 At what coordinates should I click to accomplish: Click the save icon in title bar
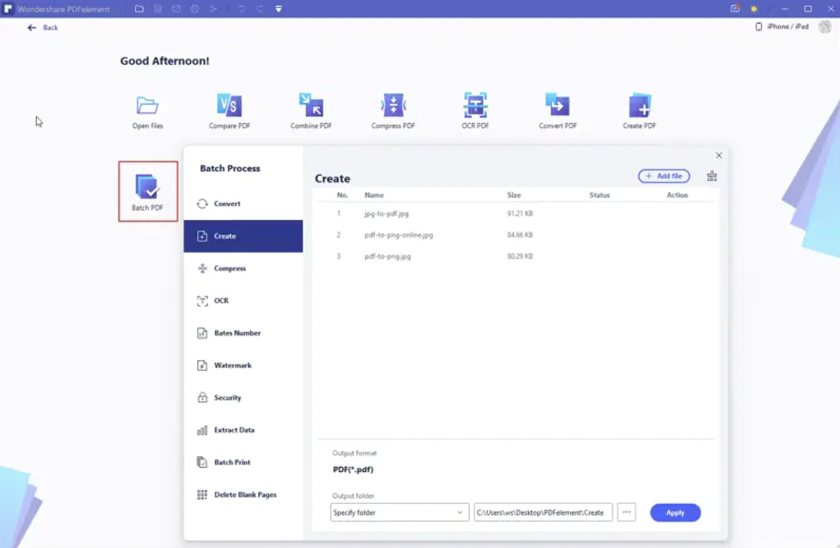[x=158, y=9]
